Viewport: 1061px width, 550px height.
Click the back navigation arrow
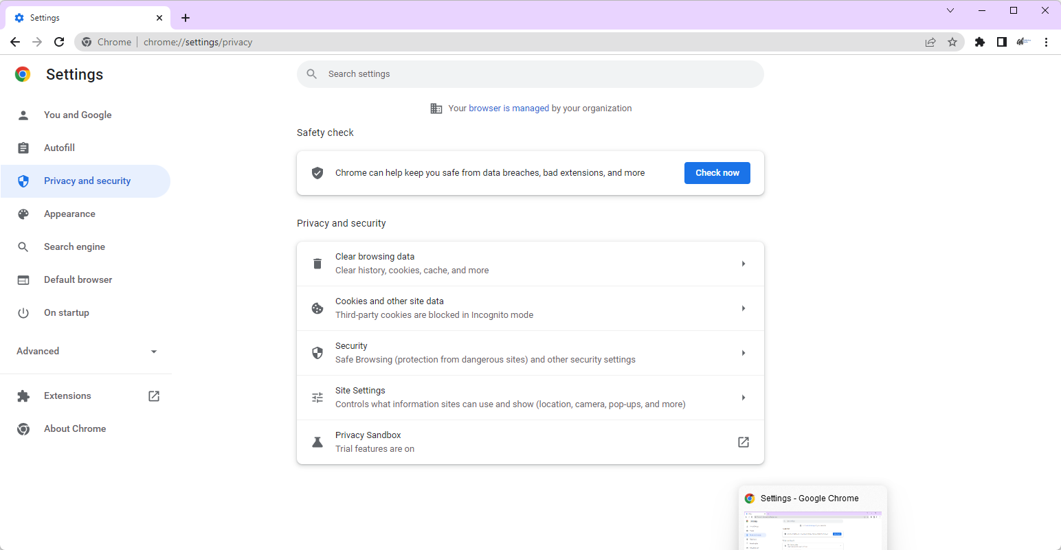coord(15,42)
